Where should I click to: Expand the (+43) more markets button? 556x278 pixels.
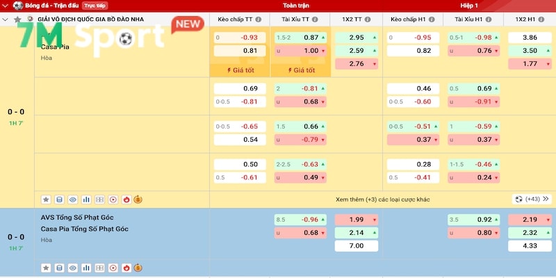[x=532, y=199]
